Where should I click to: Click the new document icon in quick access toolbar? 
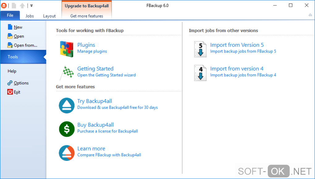point(14,6)
